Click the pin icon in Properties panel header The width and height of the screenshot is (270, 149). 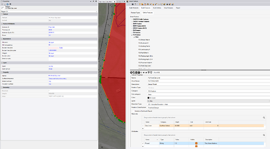point(94,1)
